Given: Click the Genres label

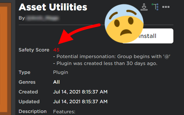Looking at the screenshot, I should (27, 82).
